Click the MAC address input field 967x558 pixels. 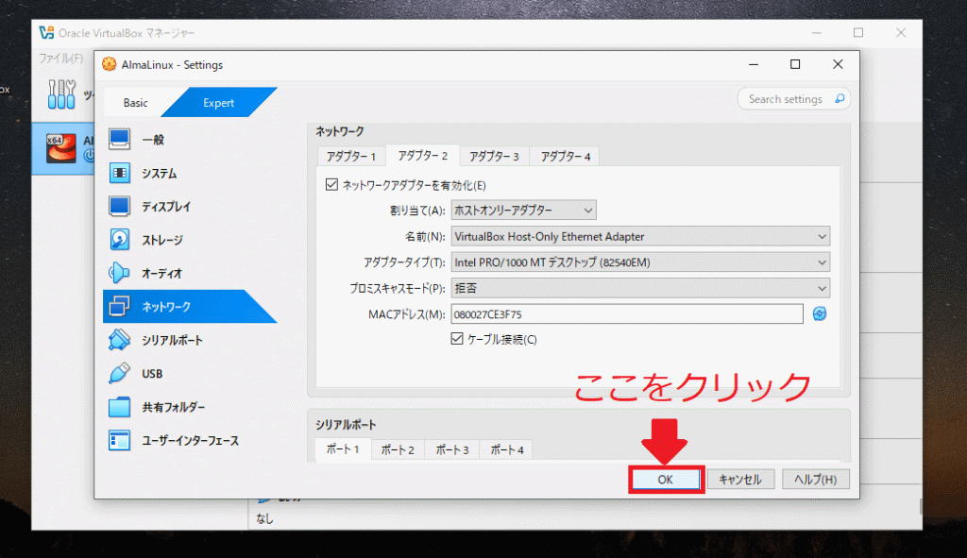pos(627,313)
